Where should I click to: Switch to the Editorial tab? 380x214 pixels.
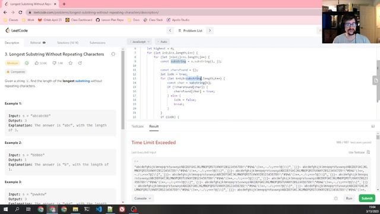[38, 43]
